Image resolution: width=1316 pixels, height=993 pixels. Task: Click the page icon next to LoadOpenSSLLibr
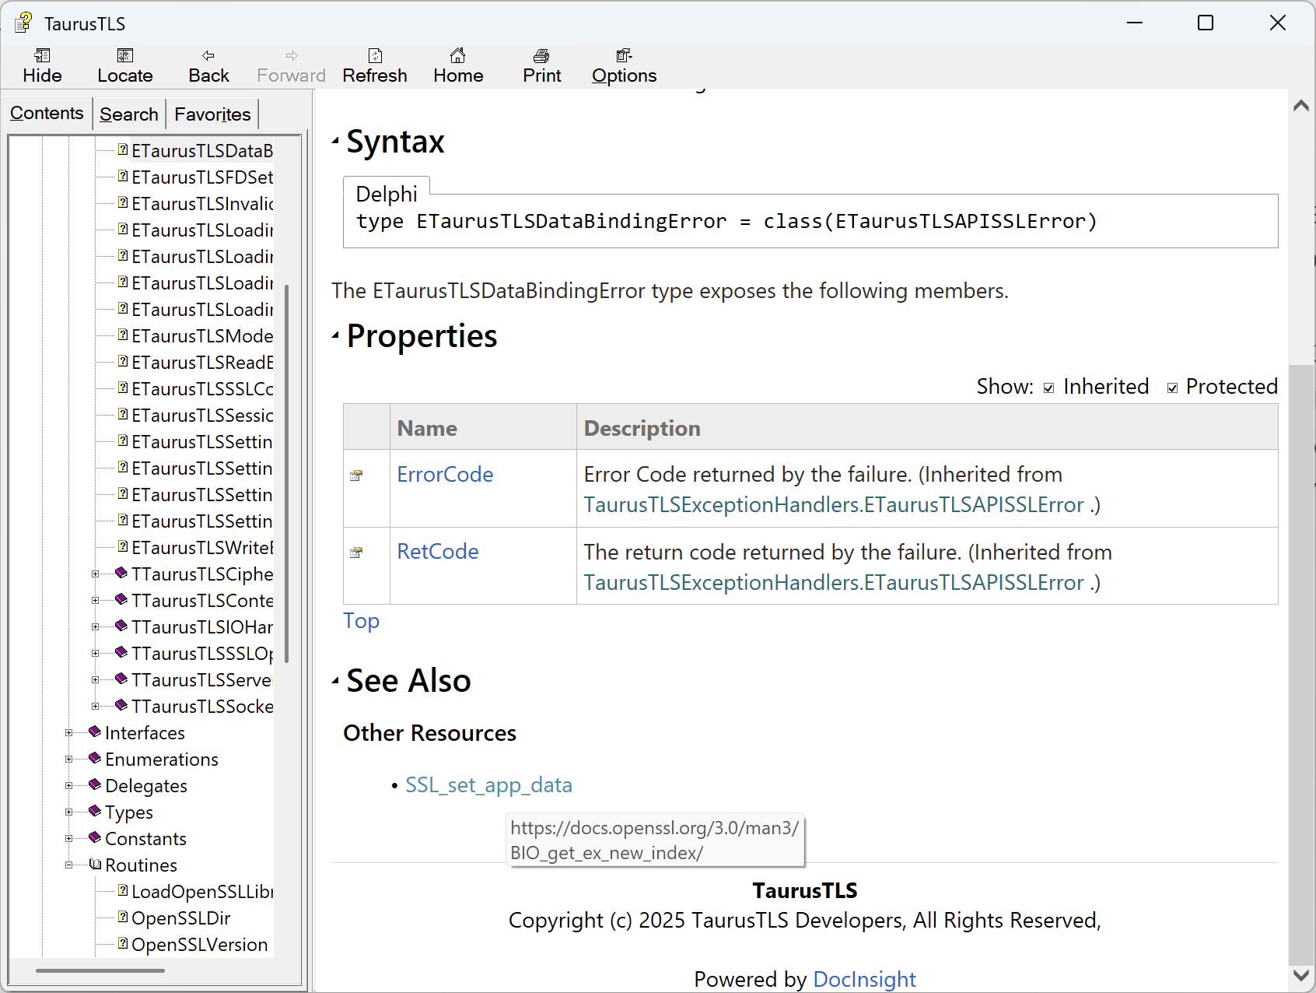click(x=123, y=890)
